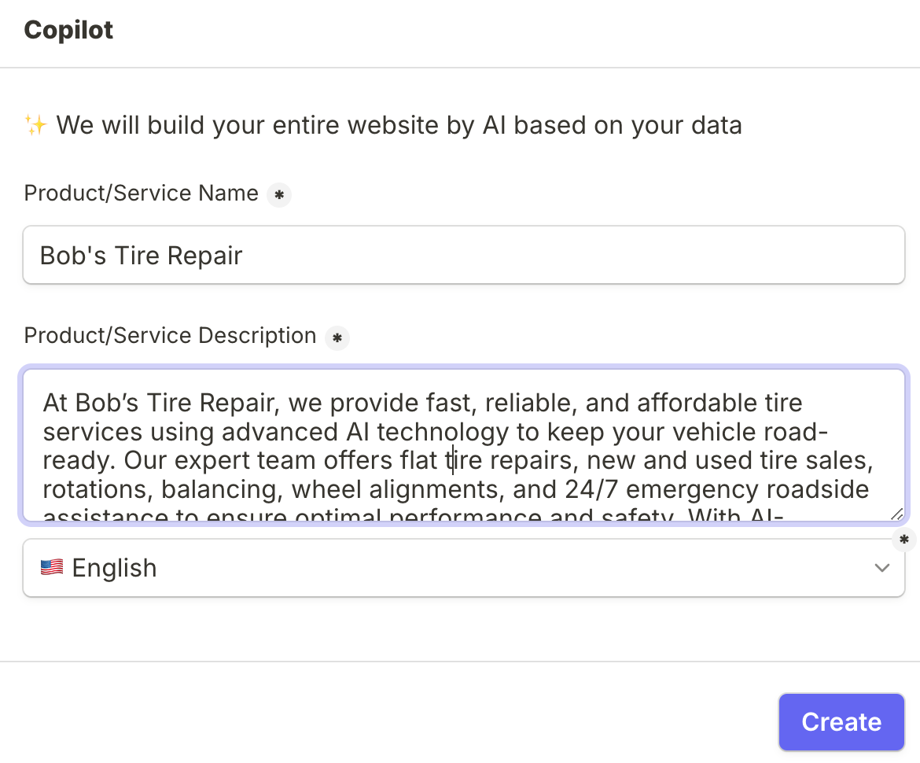Click the 'We will build your entire website' heading
The image size is (920, 763).
(399, 125)
